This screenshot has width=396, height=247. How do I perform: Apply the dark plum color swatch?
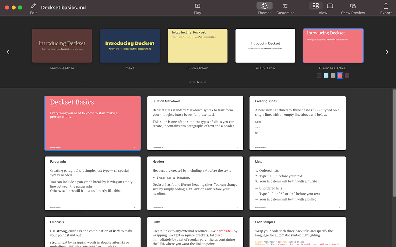tap(347, 75)
